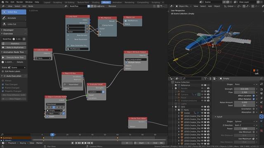This screenshot has height=148, width=264.
Task: Toggle render camera icon for Reference collection
Action: [x=208, y=85]
